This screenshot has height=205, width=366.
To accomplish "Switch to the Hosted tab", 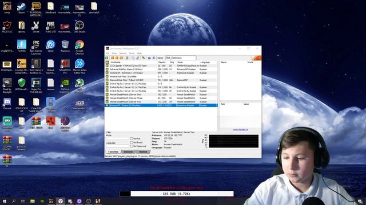I will [x=143, y=152].
